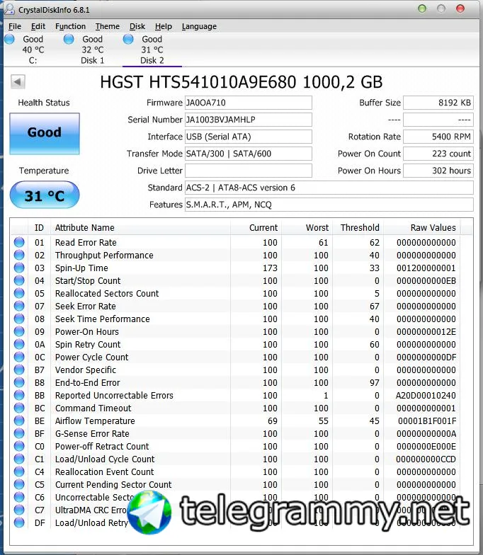Image resolution: width=483 pixels, height=555 pixels.
Task: Click the status orb for Start/Stop Count
Action: point(19,280)
